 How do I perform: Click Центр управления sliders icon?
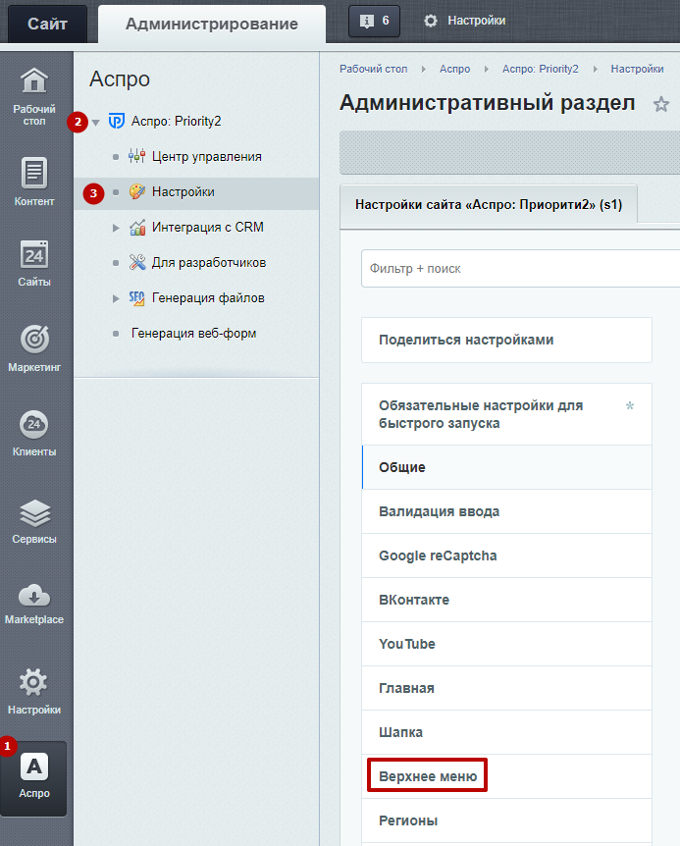point(137,156)
